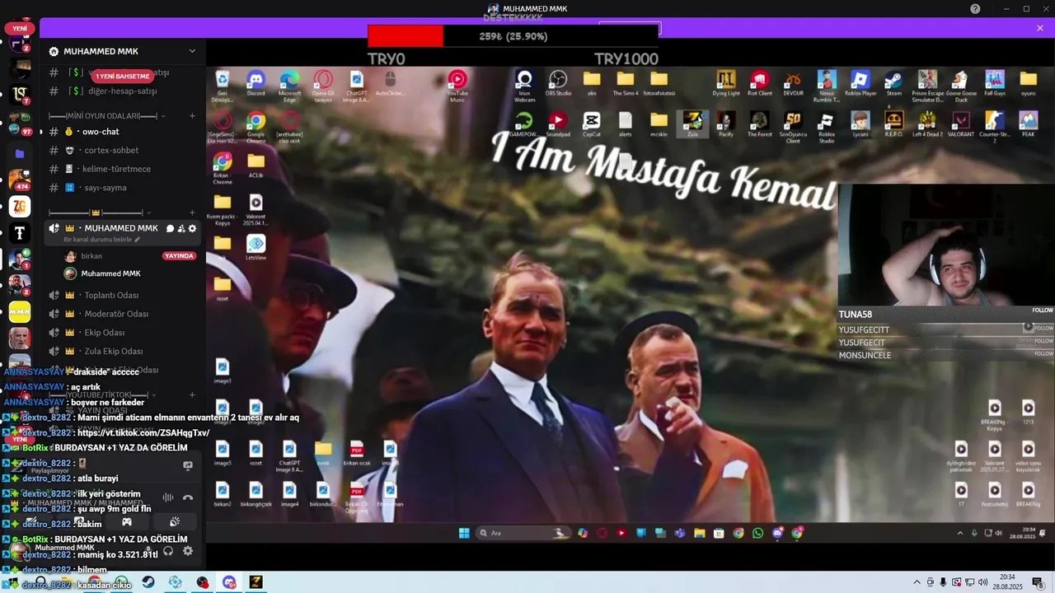The image size is (1055, 593).
Task: Disconnect from voice with hang-up icon
Action: (x=187, y=497)
